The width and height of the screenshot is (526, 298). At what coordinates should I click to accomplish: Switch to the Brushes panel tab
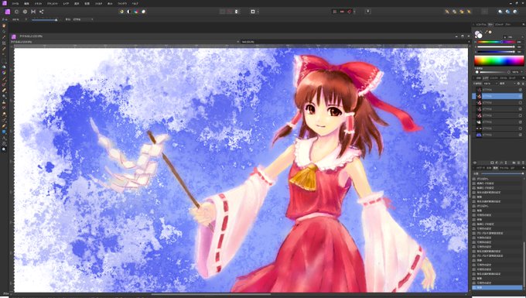click(508, 25)
